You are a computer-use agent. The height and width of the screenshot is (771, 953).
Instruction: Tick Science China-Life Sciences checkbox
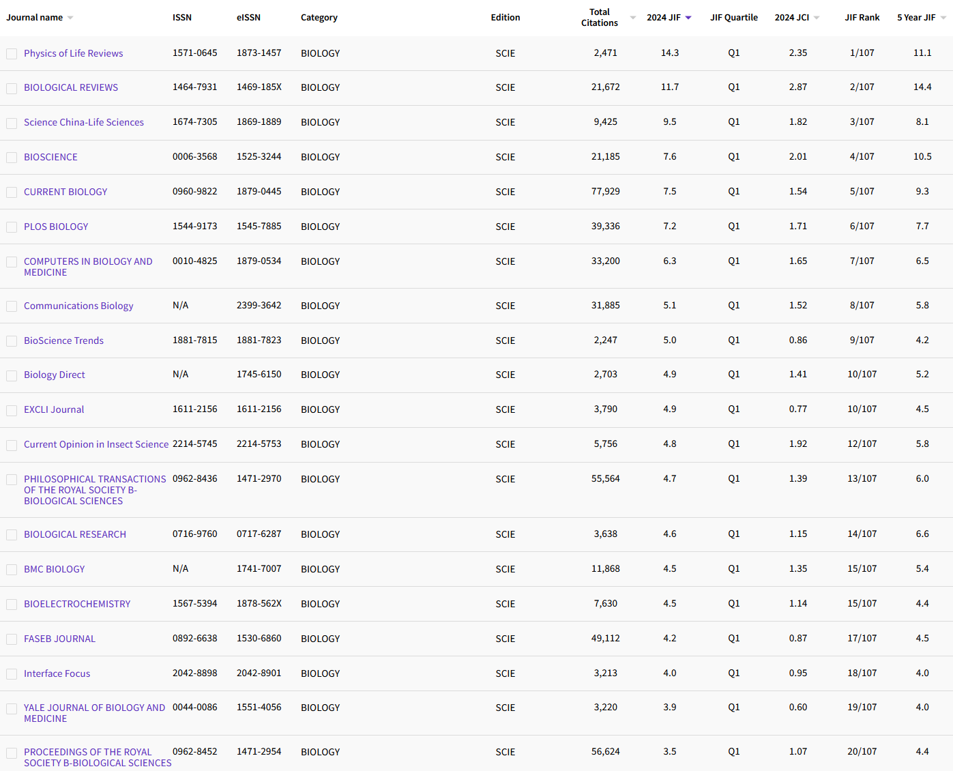(x=12, y=123)
